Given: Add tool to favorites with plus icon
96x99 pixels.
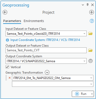Looking at the screenshot, I should [92, 12].
